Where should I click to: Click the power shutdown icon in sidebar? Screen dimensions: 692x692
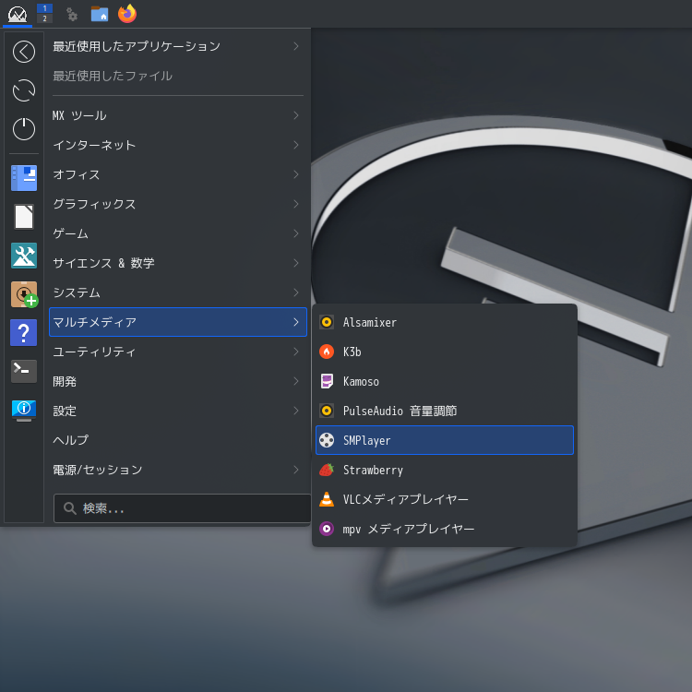(x=24, y=129)
